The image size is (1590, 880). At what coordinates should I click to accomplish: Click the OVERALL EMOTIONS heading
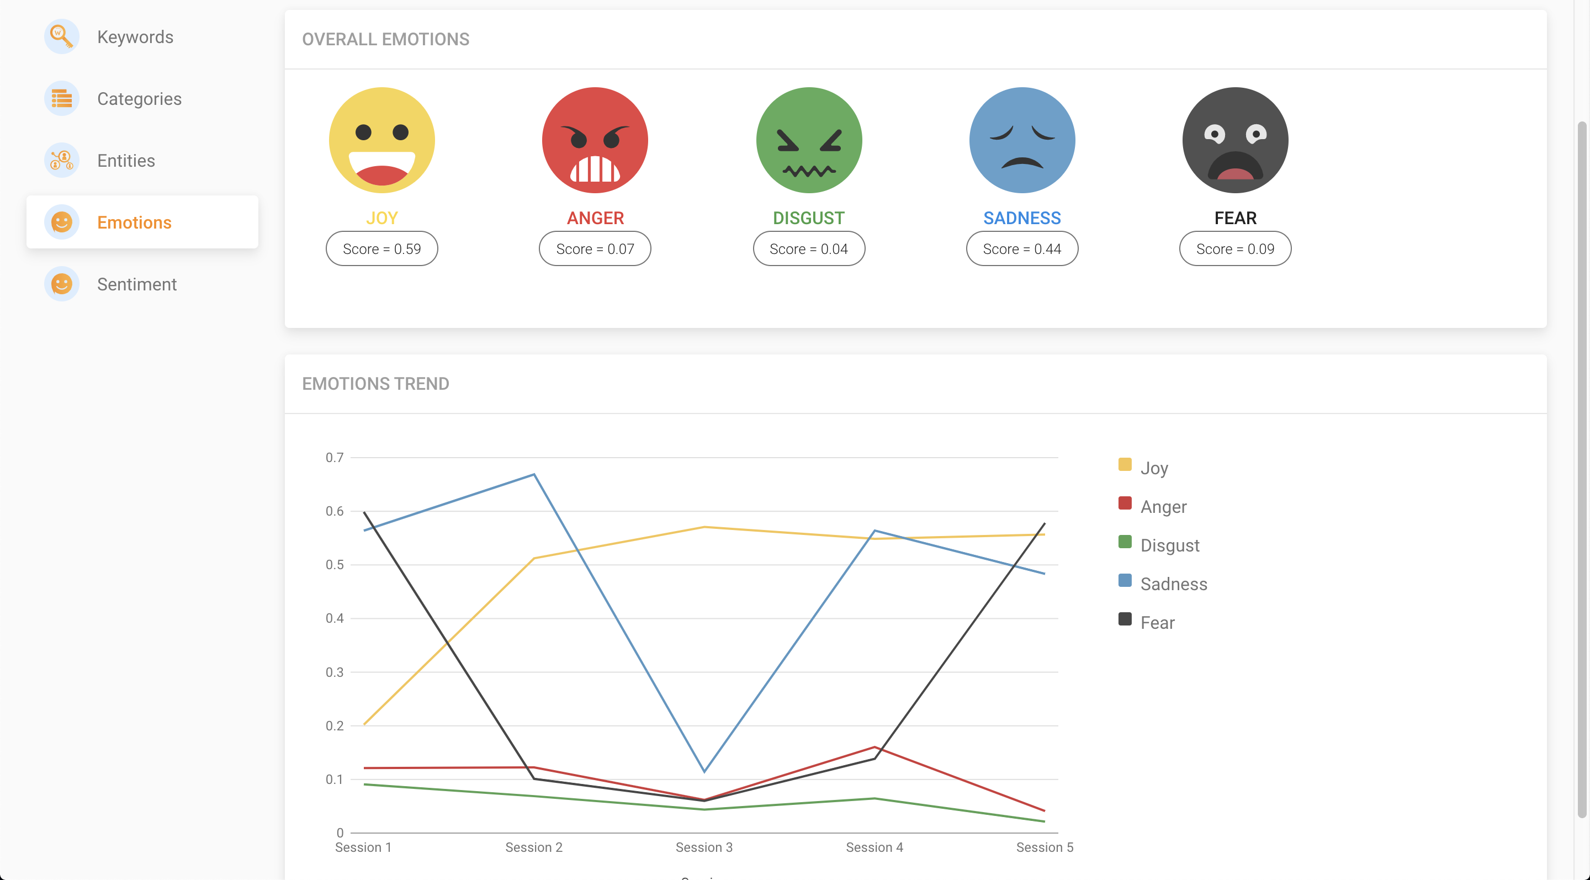(x=386, y=39)
